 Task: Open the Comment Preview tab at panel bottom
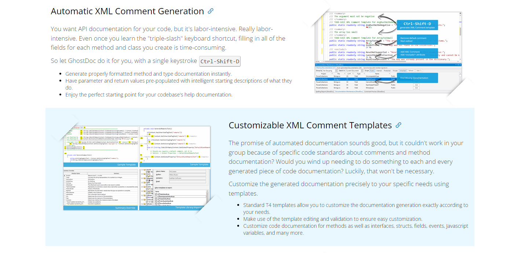[374, 92]
